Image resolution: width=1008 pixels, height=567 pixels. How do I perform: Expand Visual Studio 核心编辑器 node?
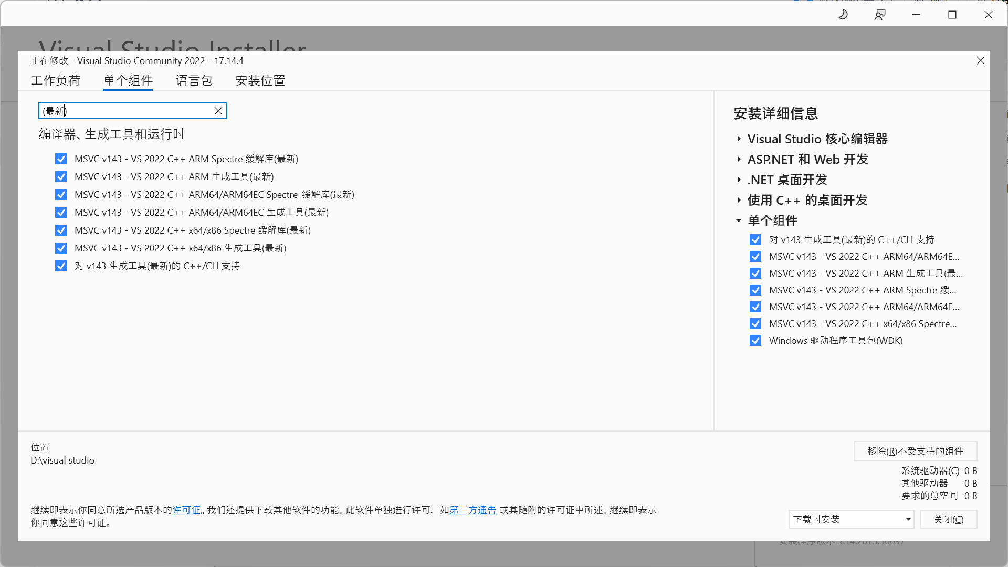(739, 139)
